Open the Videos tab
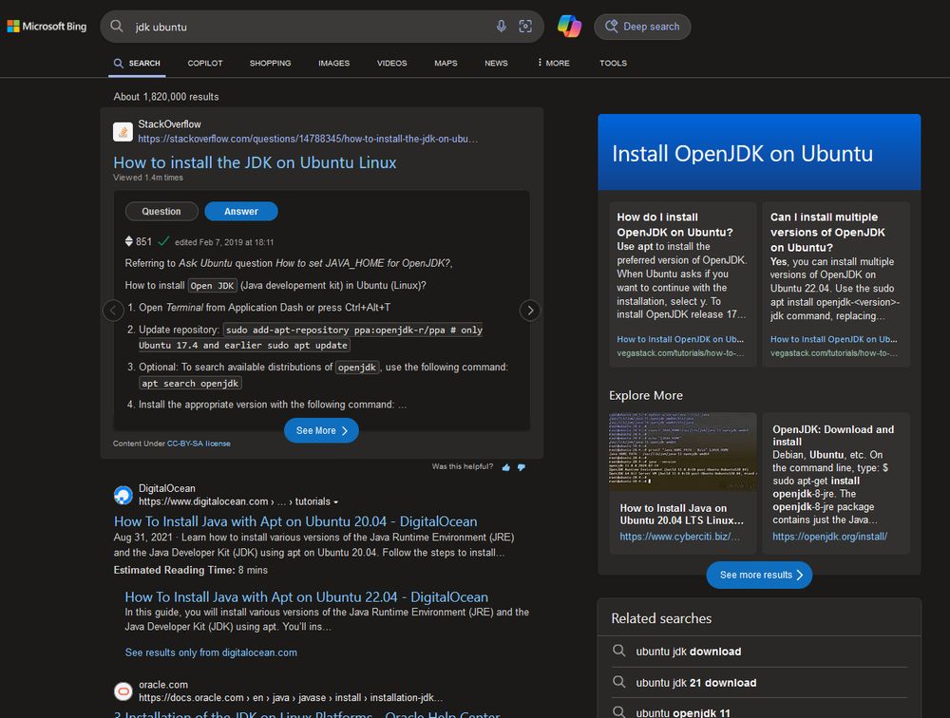This screenshot has height=718, width=950. pos(392,63)
